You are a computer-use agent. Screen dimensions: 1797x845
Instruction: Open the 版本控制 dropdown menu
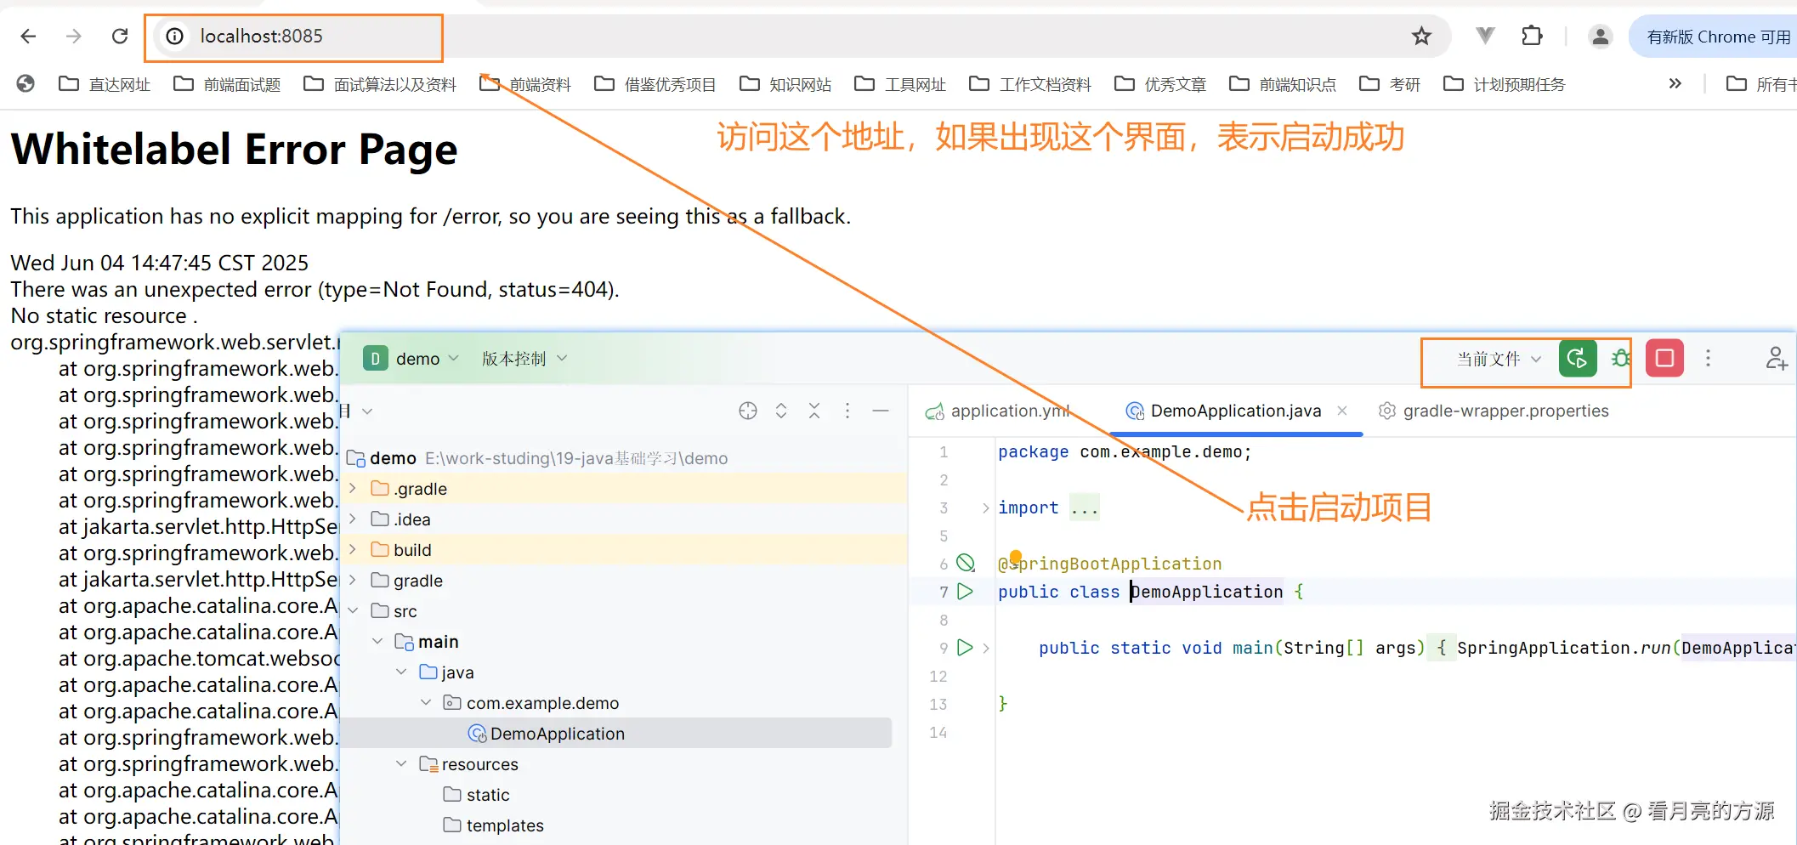coord(524,359)
